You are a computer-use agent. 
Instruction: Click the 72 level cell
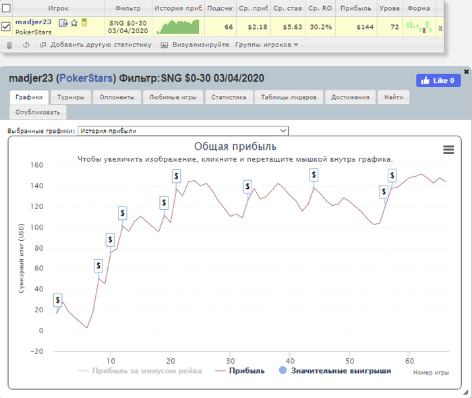click(390, 27)
